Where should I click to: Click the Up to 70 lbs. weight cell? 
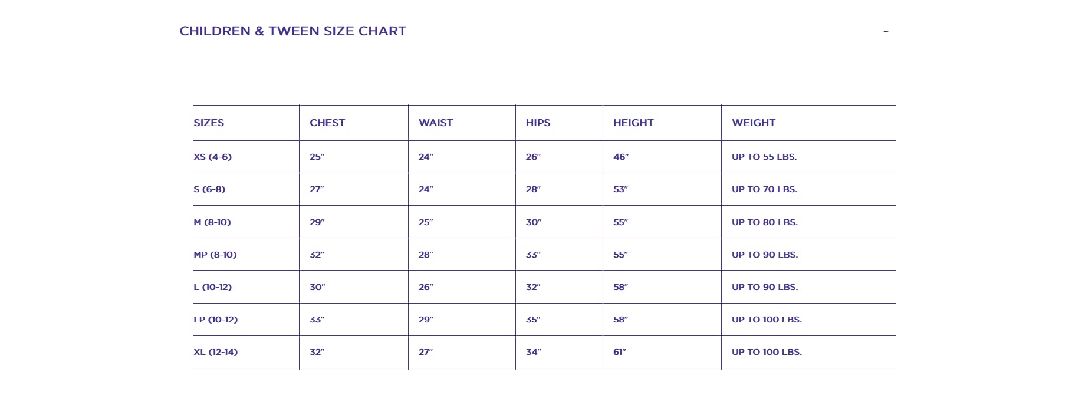click(x=765, y=189)
